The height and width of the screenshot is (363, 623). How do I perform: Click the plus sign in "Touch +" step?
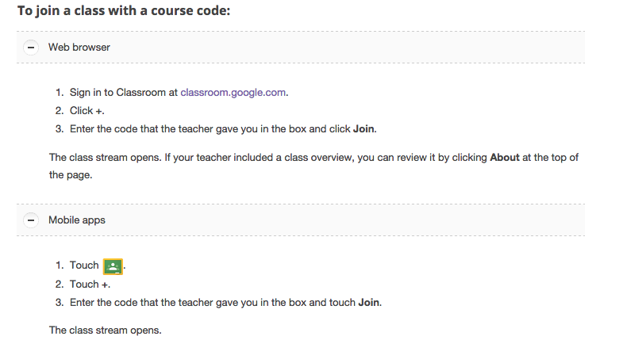[106, 284]
